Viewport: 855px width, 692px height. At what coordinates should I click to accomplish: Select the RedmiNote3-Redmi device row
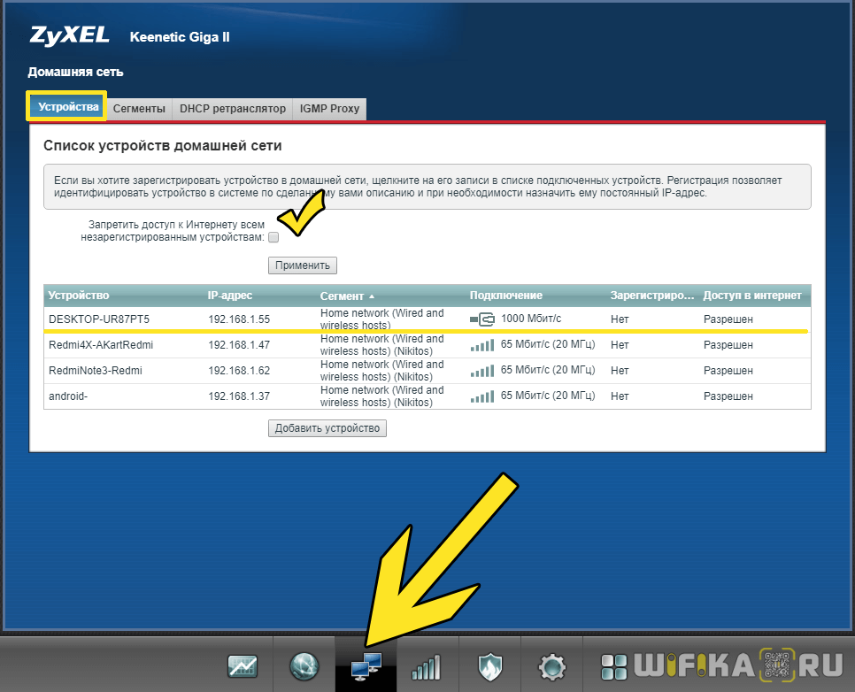pos(96,371)
